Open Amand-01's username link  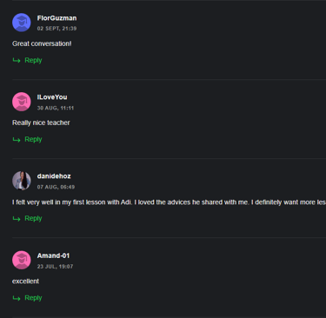click(53, 255)
